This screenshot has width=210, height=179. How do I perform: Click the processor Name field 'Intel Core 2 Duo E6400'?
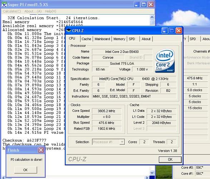coord(122,52)
